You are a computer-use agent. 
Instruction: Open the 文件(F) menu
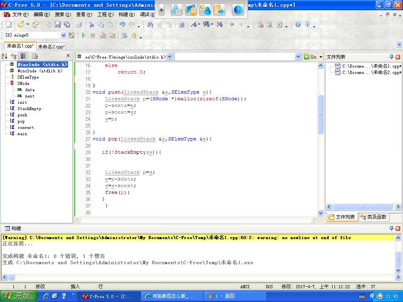click(x=20, y=15)
